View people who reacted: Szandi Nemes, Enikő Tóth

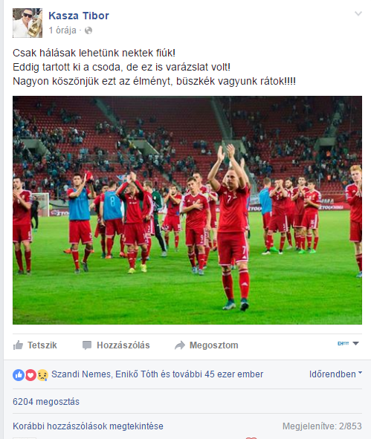pyautogui.click(x=158, y=374)
